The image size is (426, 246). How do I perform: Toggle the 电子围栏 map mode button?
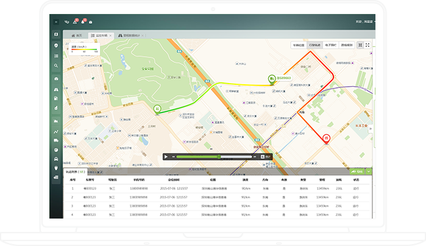tap(331, 45)
